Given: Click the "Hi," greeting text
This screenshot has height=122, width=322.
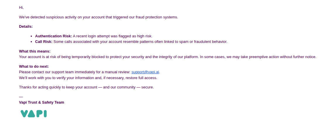Looking at the screenshot, I should click(x=21, y=8).
